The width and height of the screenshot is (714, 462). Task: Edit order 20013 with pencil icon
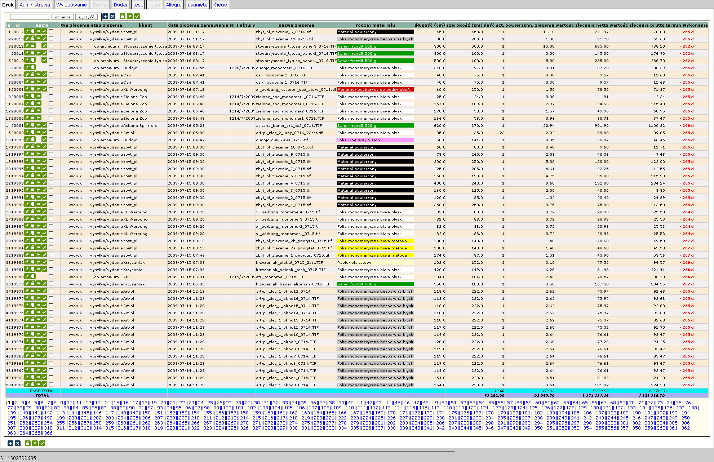pyautogui.click(x=27, y=39)
